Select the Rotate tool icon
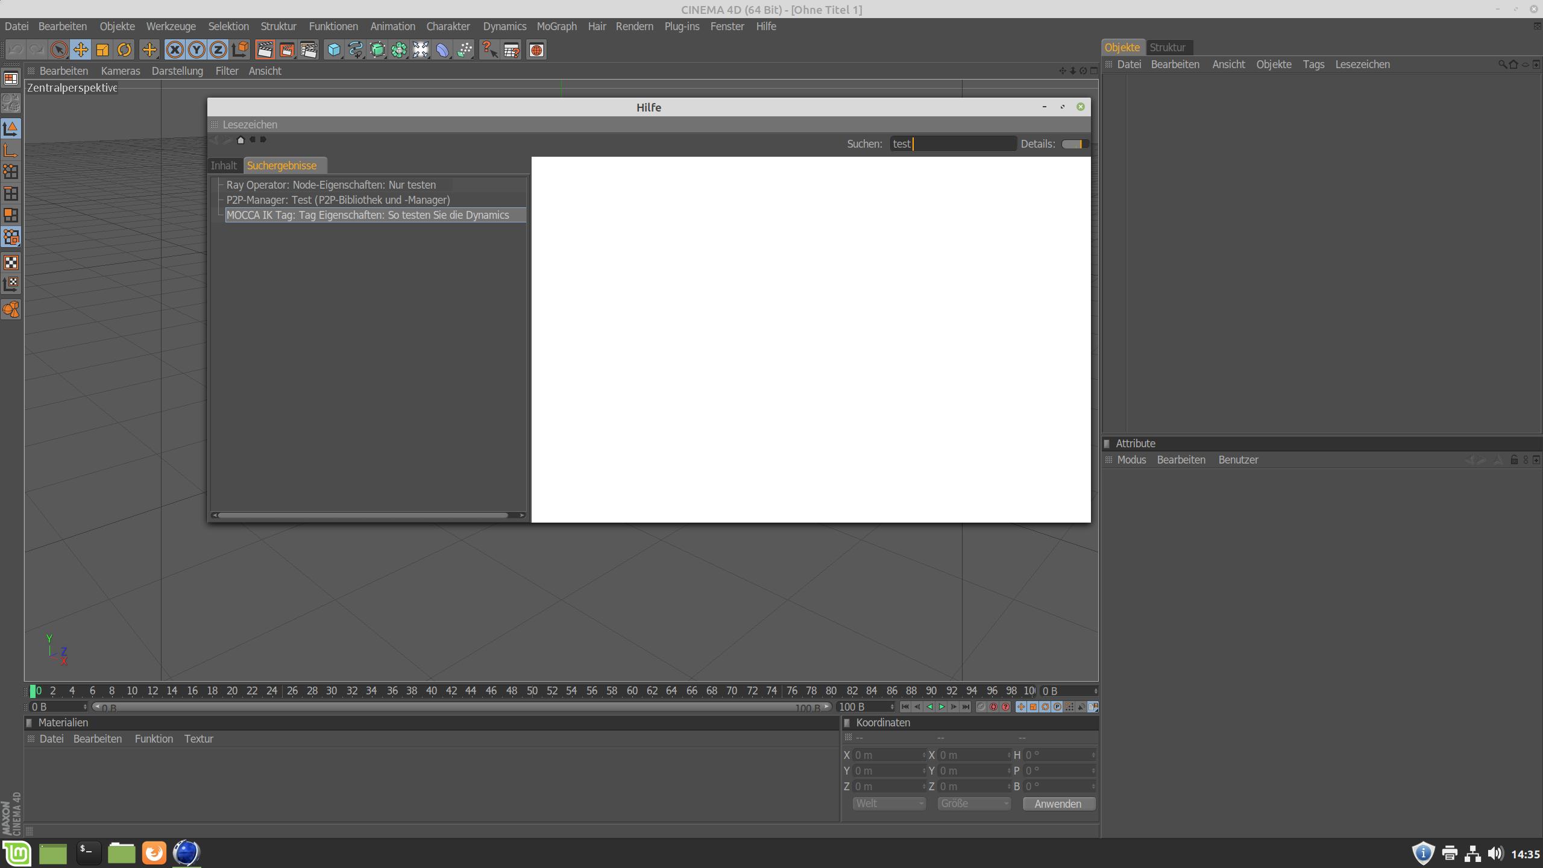 124,50
